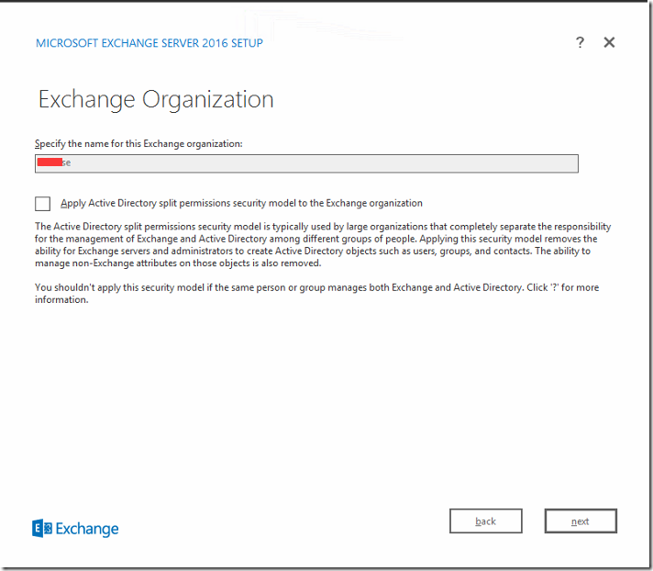Click the 'Apply Active Directory split permissions' label

click(x=241, y=203)
